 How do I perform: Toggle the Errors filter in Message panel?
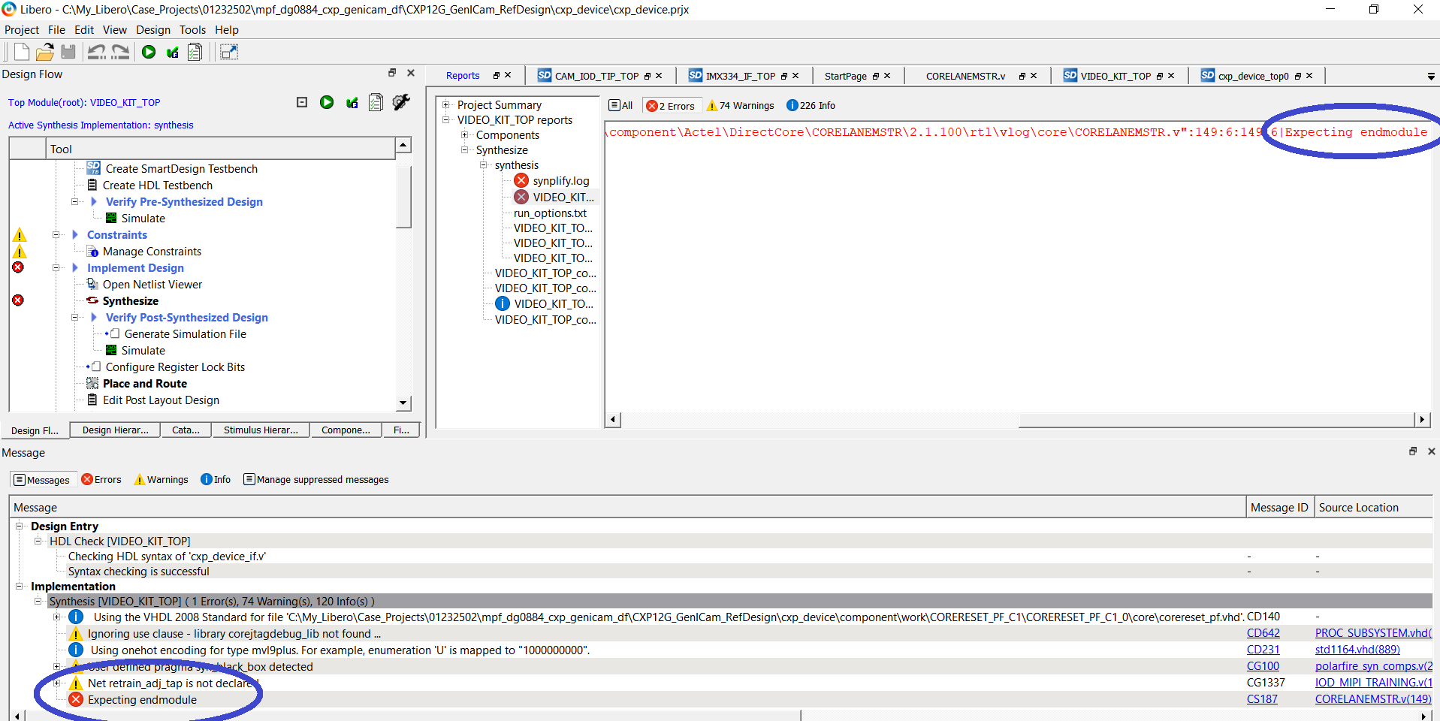[x=101, y=480]
